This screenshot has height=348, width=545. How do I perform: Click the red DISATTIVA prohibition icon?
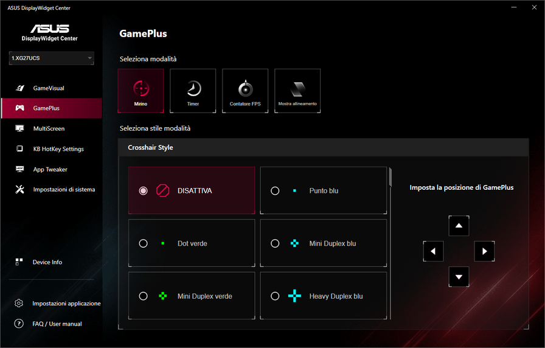[x=162, y=190]
